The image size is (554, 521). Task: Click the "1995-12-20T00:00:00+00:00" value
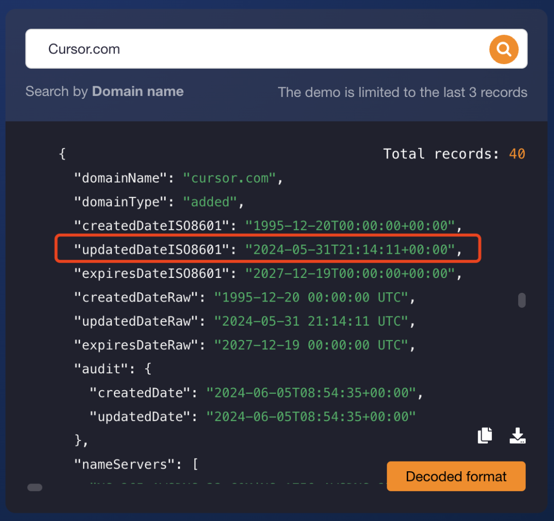(350, 226)
